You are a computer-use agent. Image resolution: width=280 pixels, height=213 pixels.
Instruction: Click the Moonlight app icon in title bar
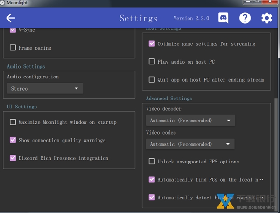click(x=3, y=3)
